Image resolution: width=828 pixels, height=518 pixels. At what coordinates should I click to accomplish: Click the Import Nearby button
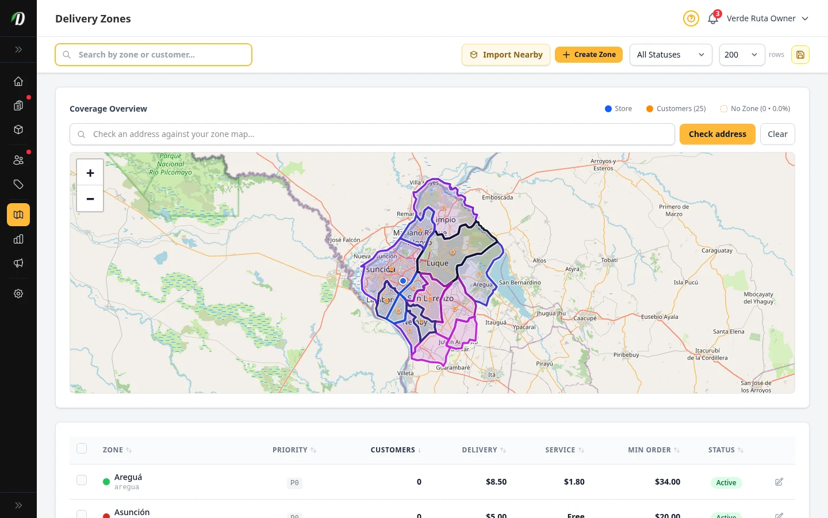point(505,55)
